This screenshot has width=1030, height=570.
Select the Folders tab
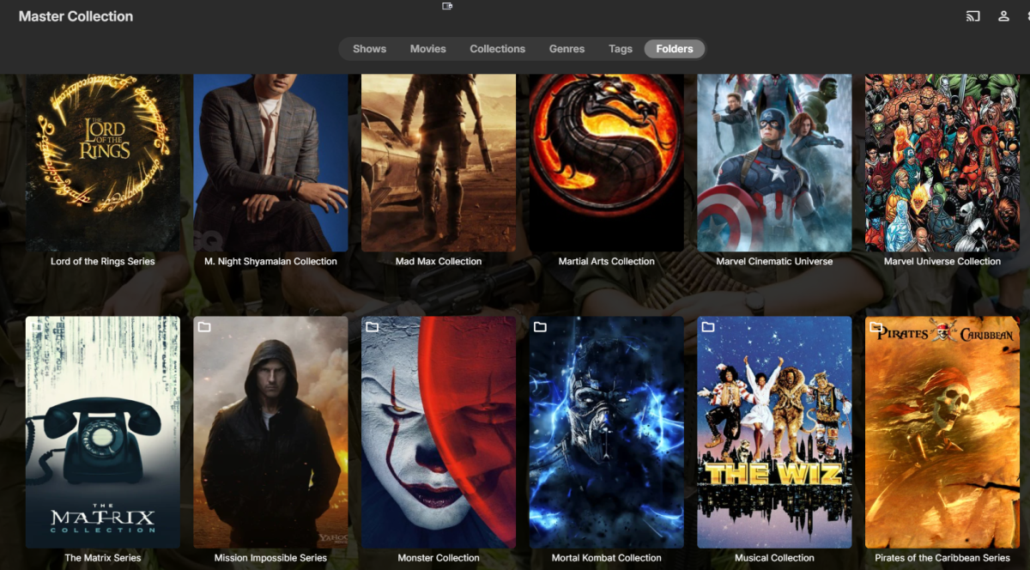[675, 49]
